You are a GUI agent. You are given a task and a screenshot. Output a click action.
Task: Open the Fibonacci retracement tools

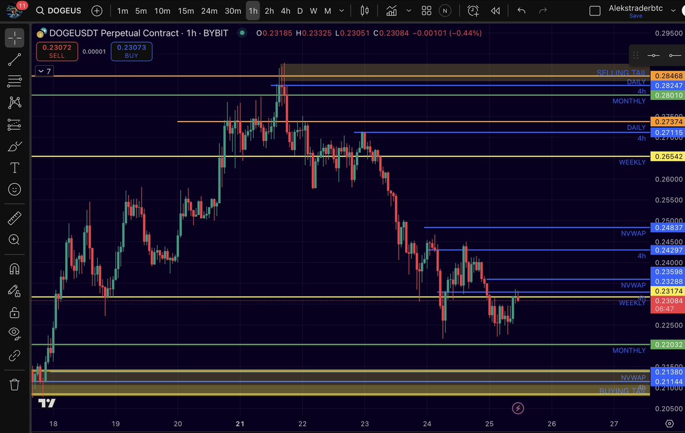coord(14,81)
